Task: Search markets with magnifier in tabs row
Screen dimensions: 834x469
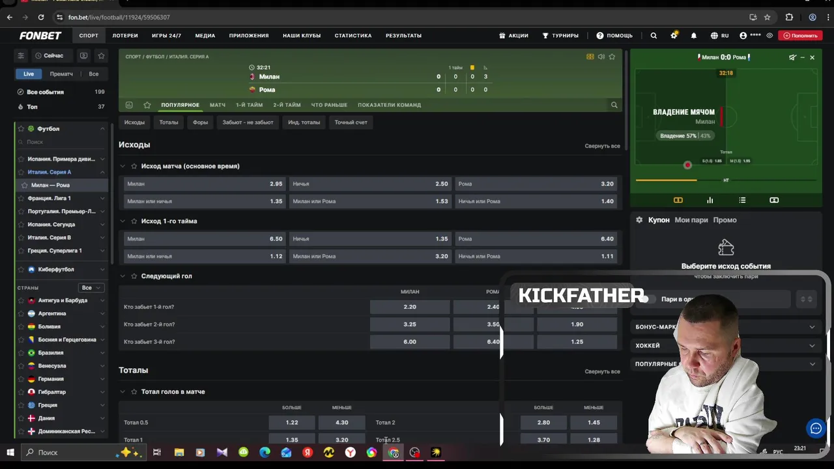Action: click(614, 105)
